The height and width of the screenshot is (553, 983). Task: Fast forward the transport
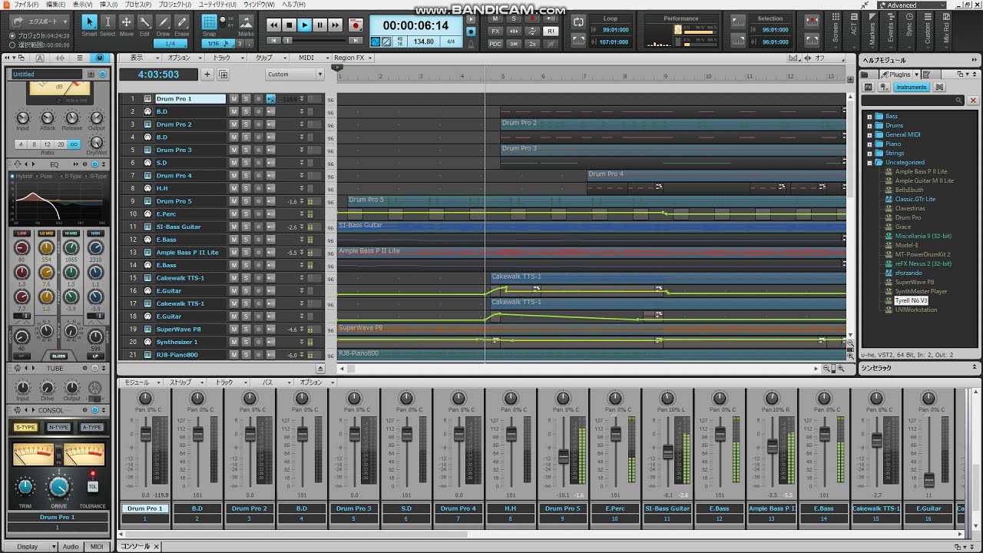pos(336,25)
